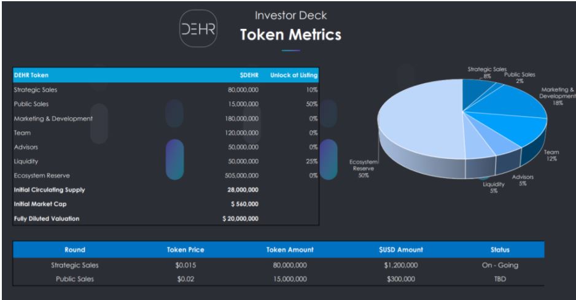Screen dimensions: 576x300
Task: Click the "Investor Deck" heading text
Action: point(290,15)
